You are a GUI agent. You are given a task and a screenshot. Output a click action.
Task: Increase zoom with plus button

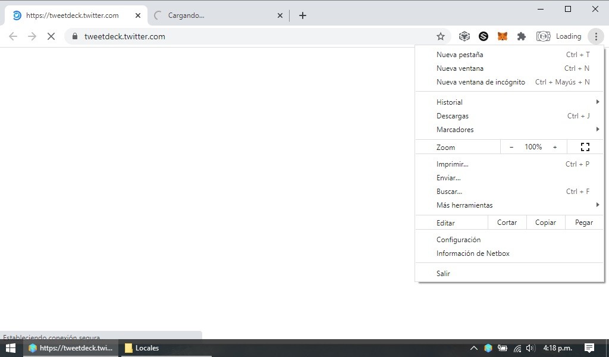click(x=555, y=147)
